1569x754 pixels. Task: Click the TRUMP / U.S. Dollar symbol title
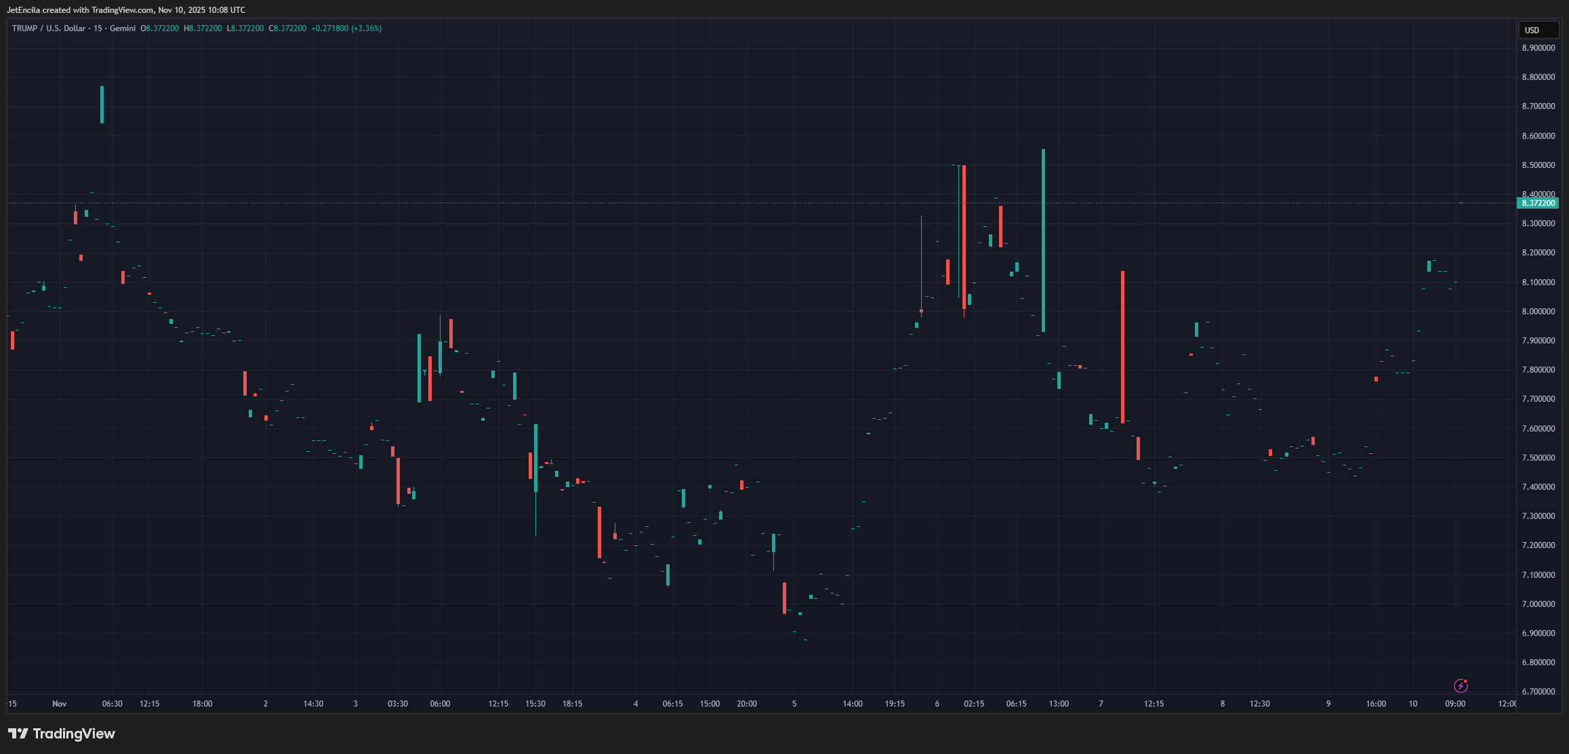coord(49,28)
